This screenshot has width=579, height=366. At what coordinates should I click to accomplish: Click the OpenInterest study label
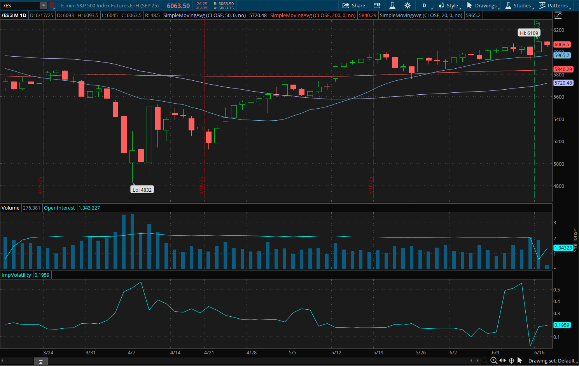coord(59,208)
